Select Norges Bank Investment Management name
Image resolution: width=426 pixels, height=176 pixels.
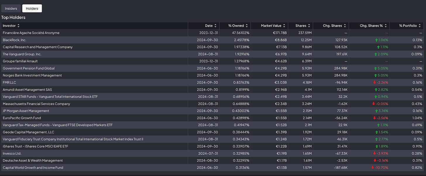click(32, 75)
